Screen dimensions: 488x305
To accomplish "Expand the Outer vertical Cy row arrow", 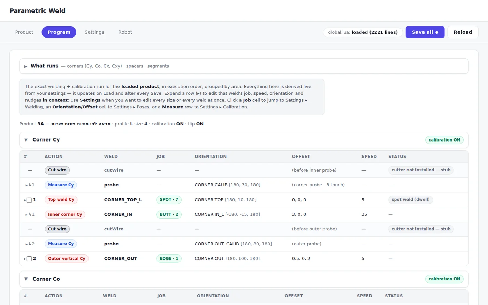I will point(25,259).
